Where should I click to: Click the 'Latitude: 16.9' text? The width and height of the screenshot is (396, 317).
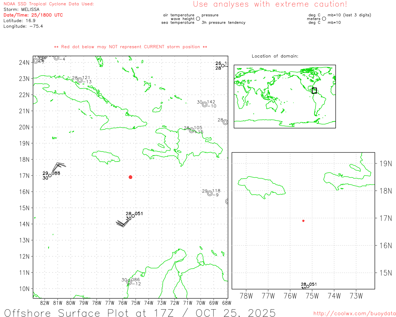19,21
